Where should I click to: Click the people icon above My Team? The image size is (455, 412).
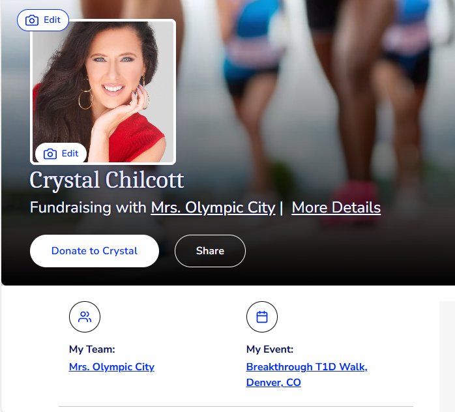[x=85, y=317]
